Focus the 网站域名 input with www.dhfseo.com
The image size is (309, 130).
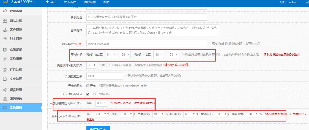(147, 44)
